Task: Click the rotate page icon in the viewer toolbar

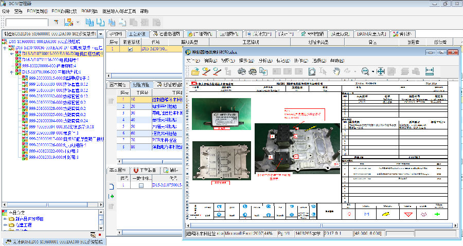Action: (x=312, y=71)
